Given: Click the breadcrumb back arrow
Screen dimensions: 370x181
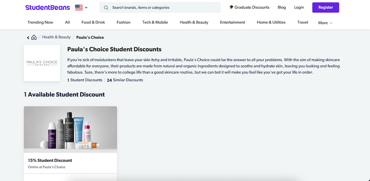Looking at the screenshot, I should point(28,37).
